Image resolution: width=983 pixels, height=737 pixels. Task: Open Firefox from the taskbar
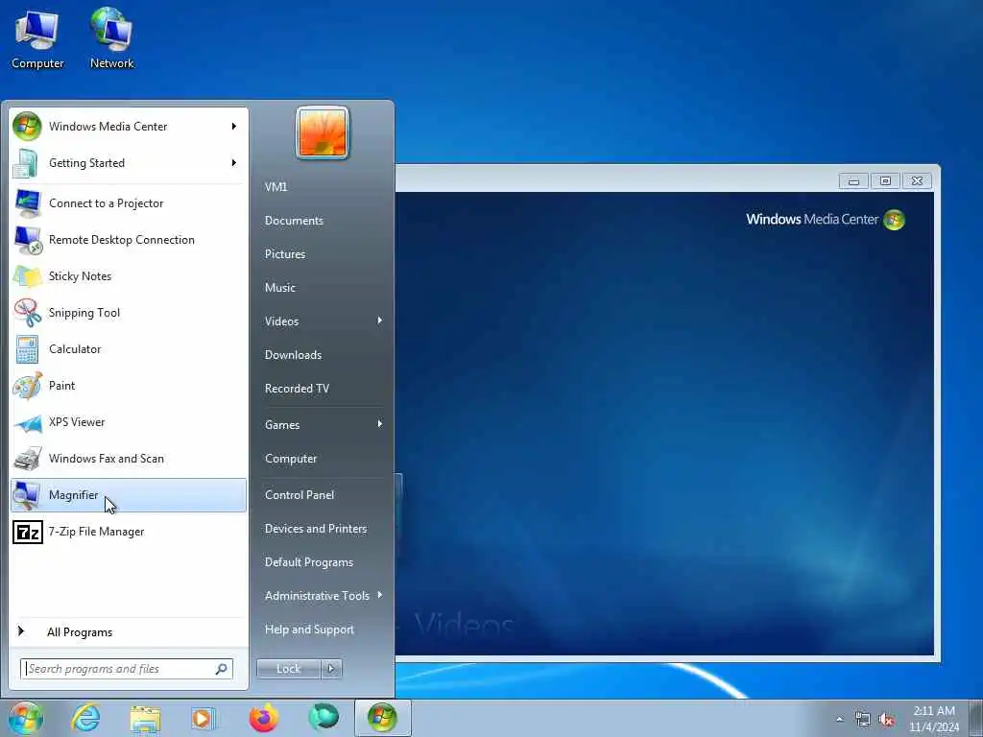(x=264, y=718)
